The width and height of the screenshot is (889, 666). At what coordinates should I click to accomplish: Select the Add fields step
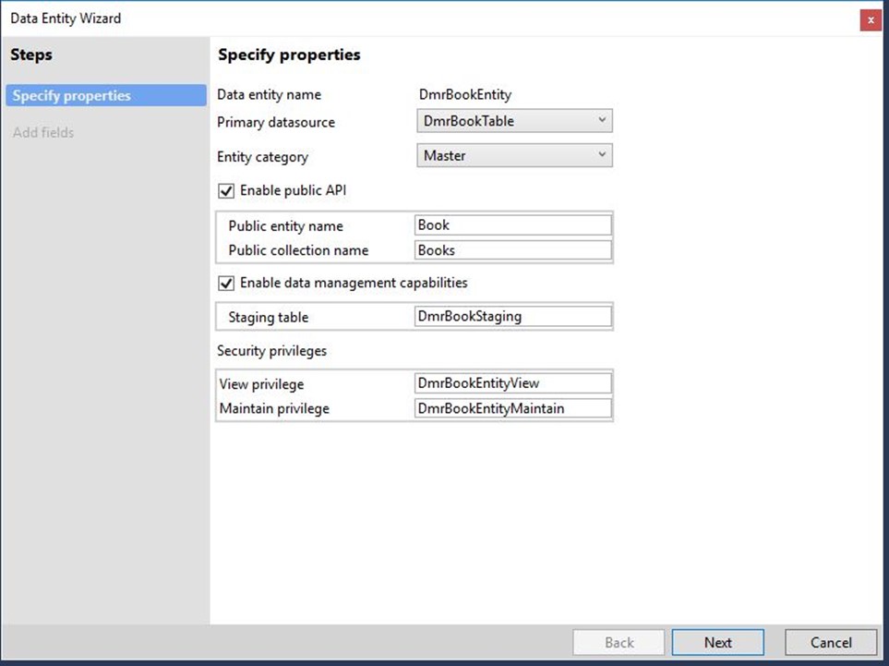(43, 132)
